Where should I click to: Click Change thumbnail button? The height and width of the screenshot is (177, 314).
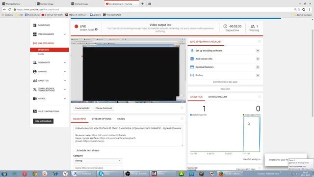104,108
